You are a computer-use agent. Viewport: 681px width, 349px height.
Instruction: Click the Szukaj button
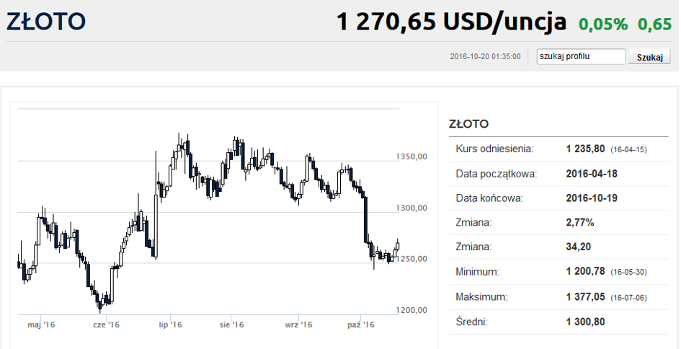coord(650,57)
